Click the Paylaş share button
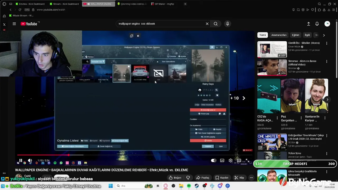The image size is (338, 190). click(203, 178)
